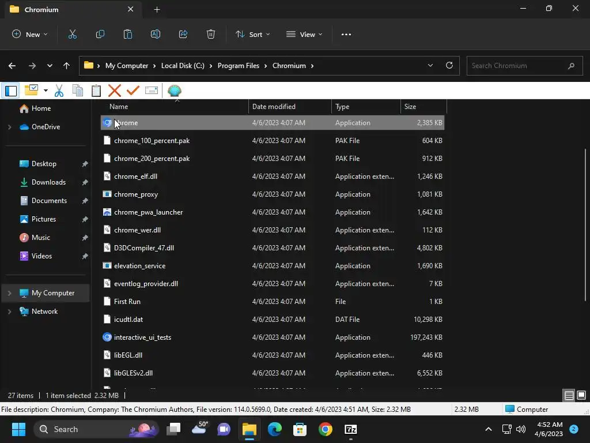Open the Sort dropdown menu

[252, 34]
